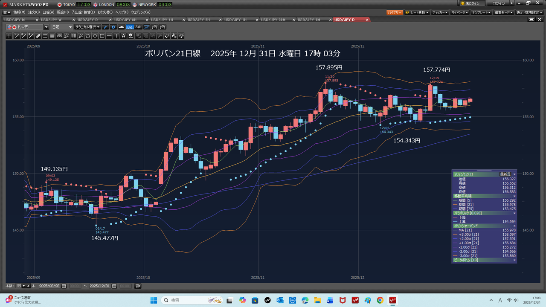Open the 情報(M) menu
Screen dimensions: 546x307
tap(19, 12)
